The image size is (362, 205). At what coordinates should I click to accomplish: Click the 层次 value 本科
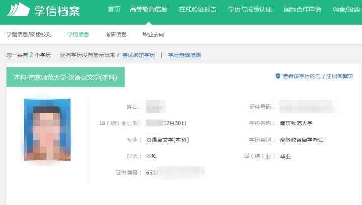151,156
